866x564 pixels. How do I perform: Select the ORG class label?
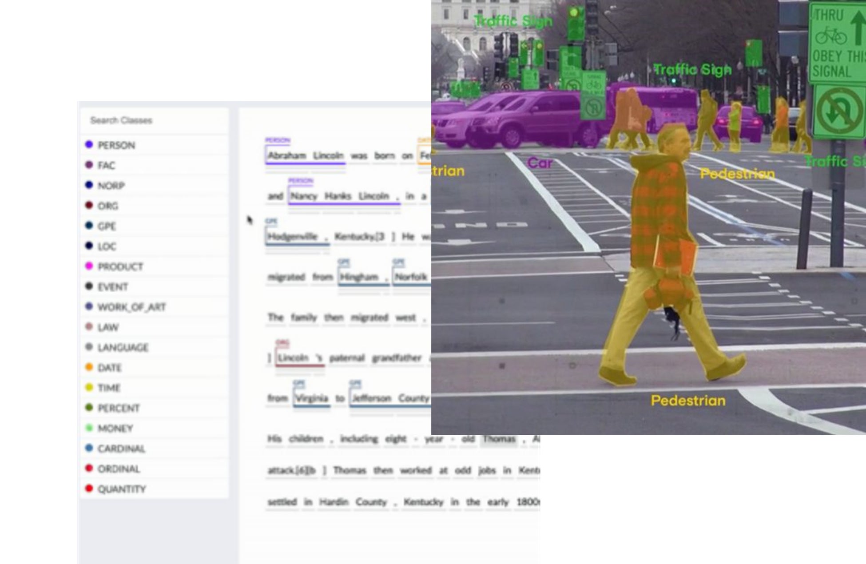pos(108,206)
